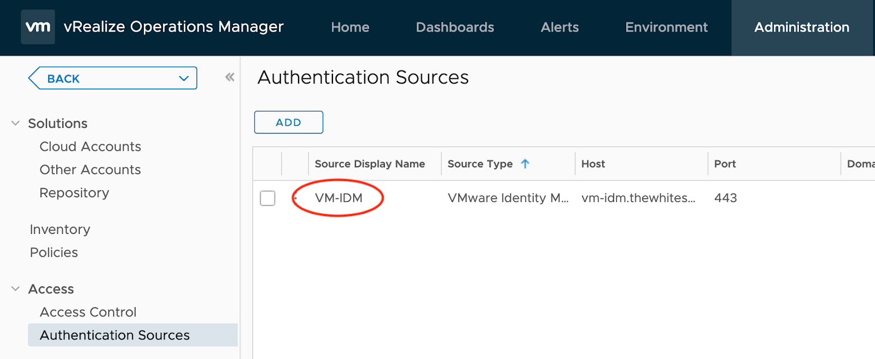The height and width of the screenshot is (359, 875).
Task: Click the Access section label
Action: (51, 289)
